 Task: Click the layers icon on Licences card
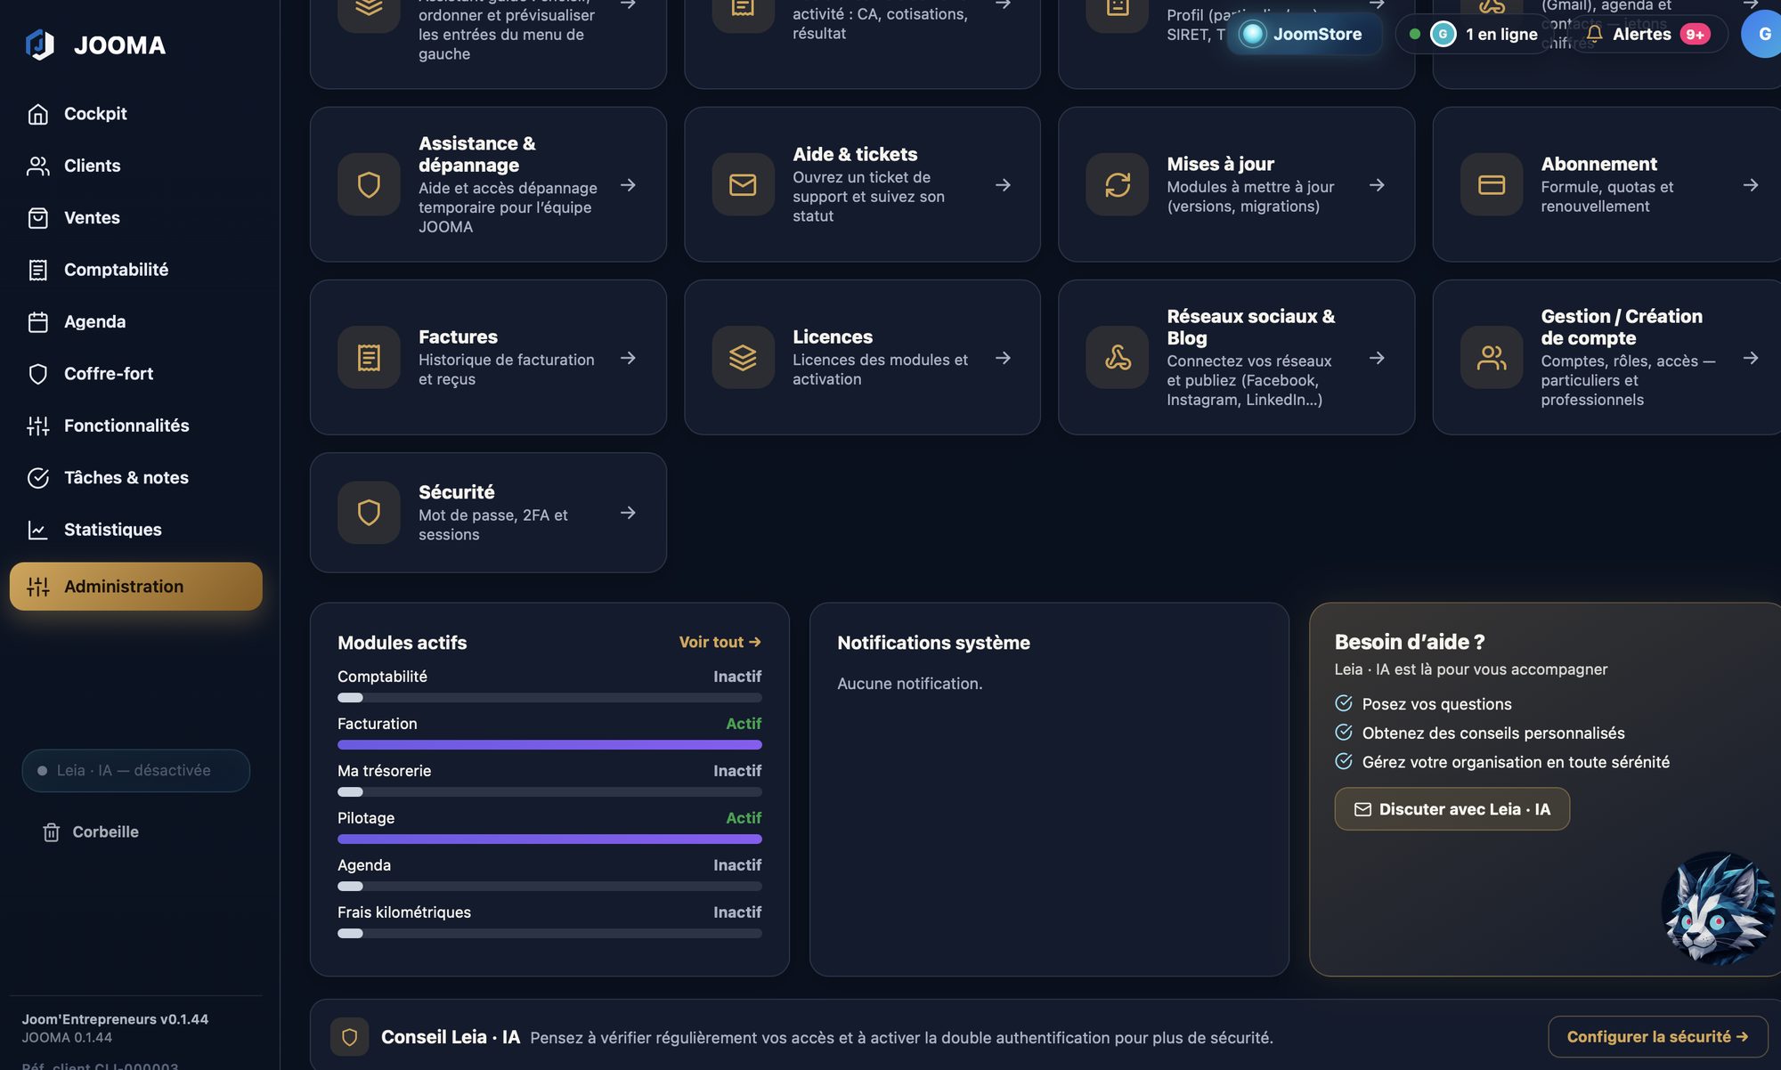(743, 358)
